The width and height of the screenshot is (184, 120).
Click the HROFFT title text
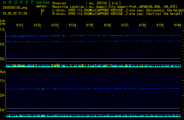coord(18,2)
